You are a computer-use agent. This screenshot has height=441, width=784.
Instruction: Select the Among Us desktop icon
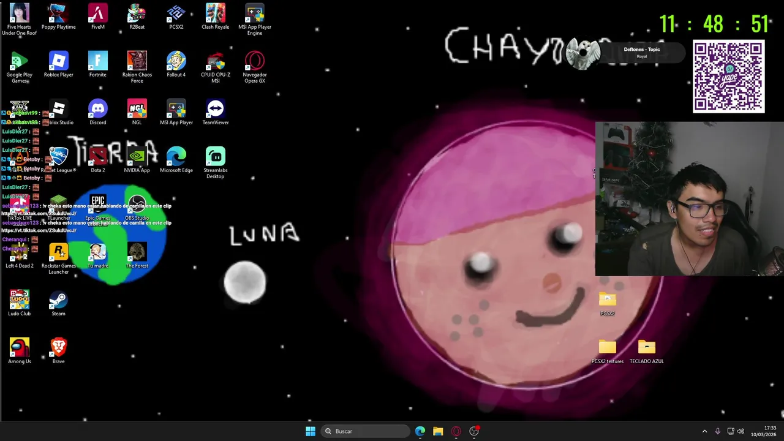pyautogui.click(x=20, y=351)
